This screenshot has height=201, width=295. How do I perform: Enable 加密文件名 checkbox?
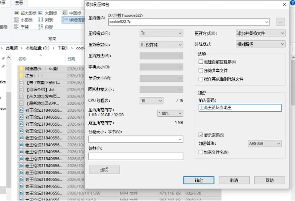click(201, 152)
